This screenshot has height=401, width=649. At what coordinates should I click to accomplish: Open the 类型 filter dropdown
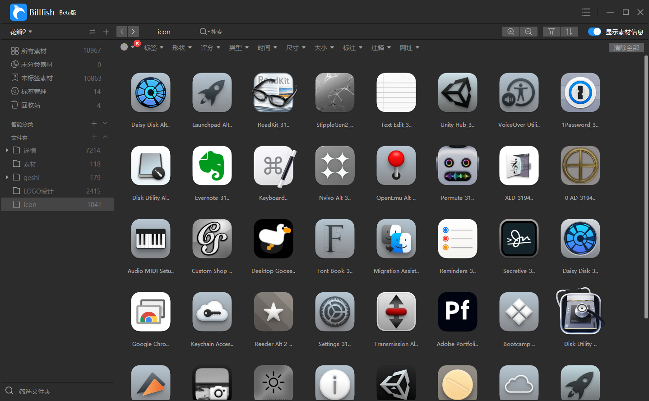239,48
